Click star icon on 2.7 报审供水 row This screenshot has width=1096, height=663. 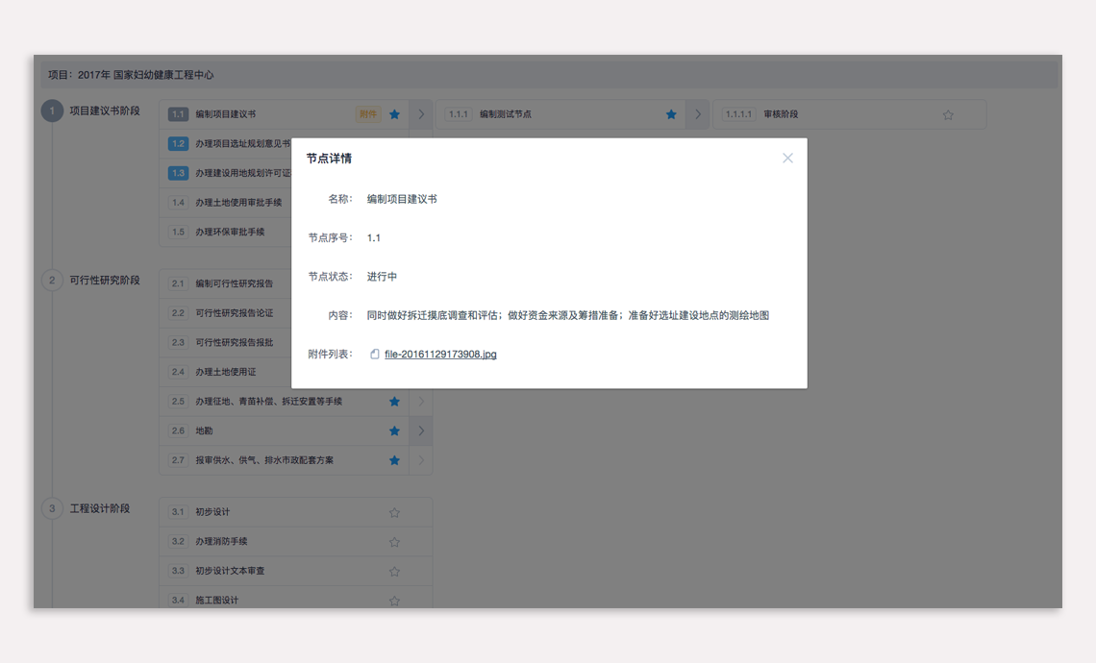(x=394, y=461)
